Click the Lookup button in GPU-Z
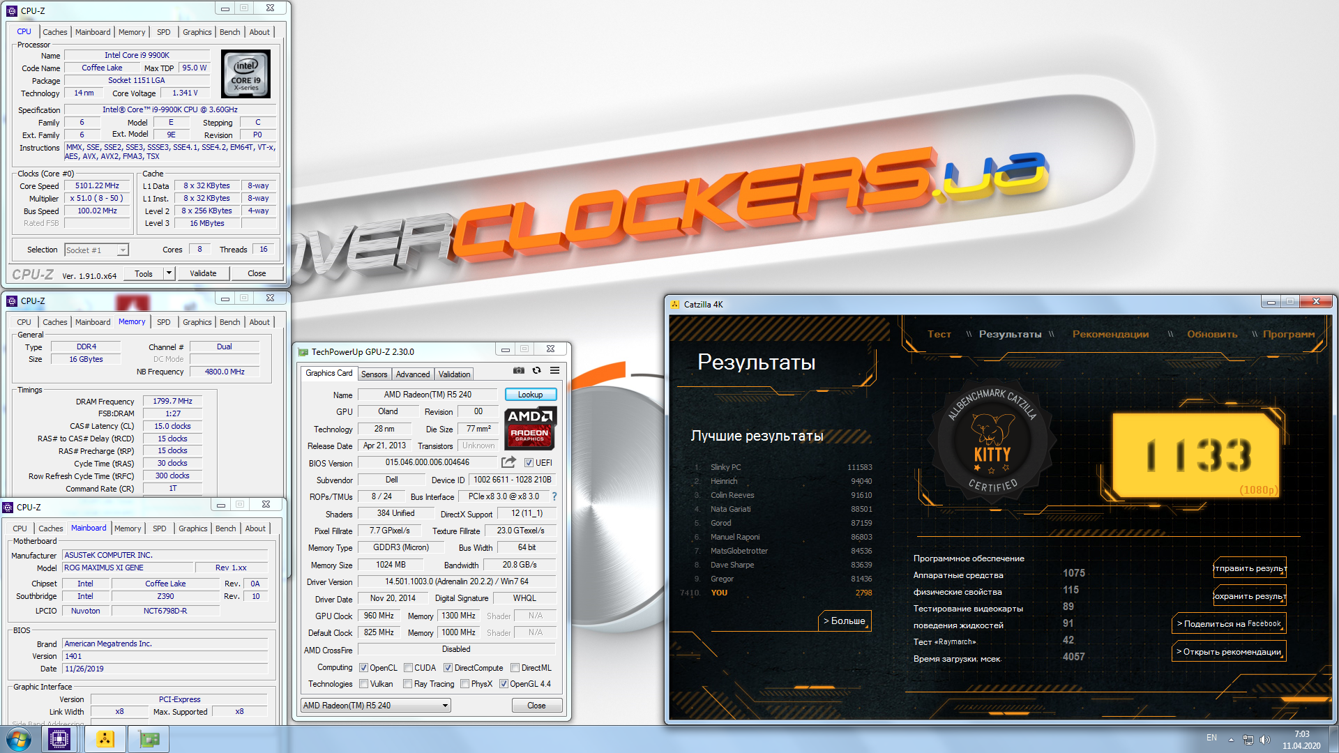The width and height of the screenshot is (1339, 753). point(530,395)
